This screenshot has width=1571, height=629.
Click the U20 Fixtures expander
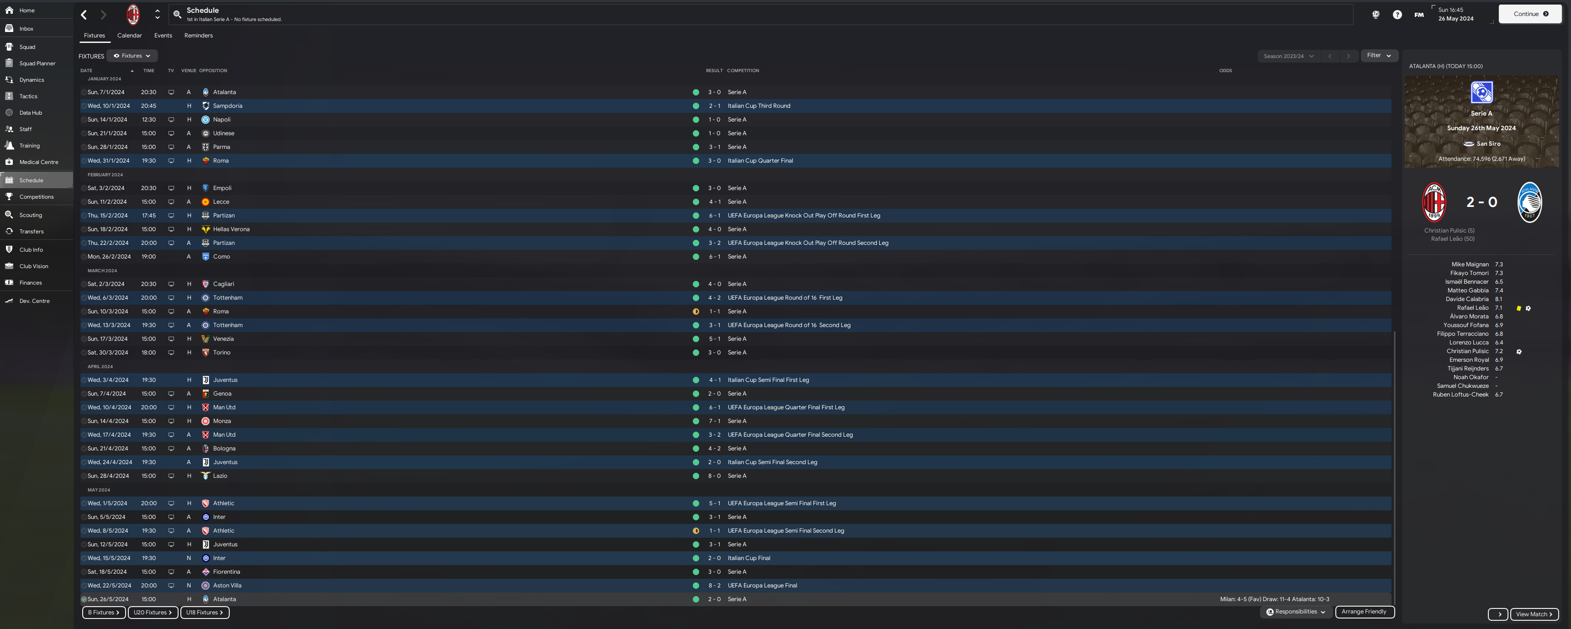[150, 612]
